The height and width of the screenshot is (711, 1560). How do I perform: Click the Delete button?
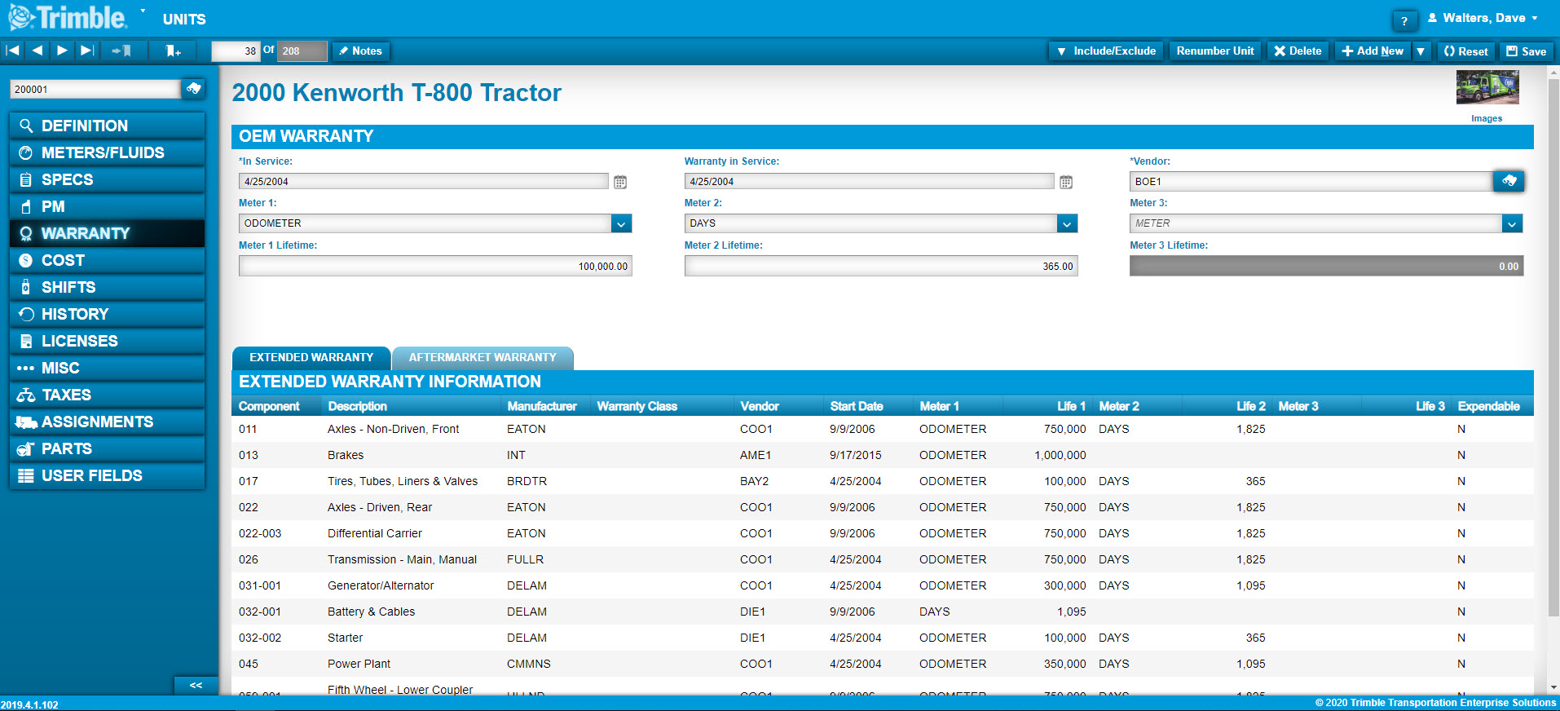(x=1298, y=51)
